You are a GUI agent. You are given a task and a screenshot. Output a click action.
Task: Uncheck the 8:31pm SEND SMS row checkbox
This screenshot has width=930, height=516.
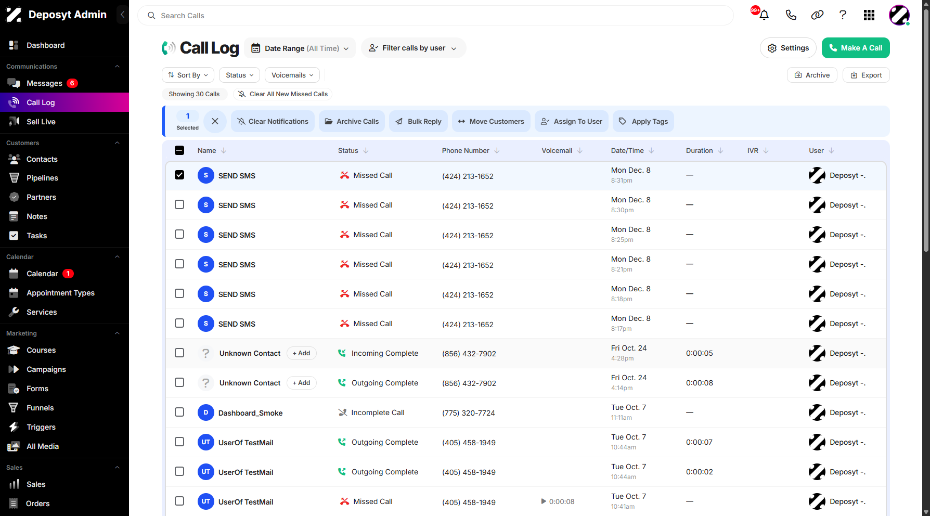179,175
